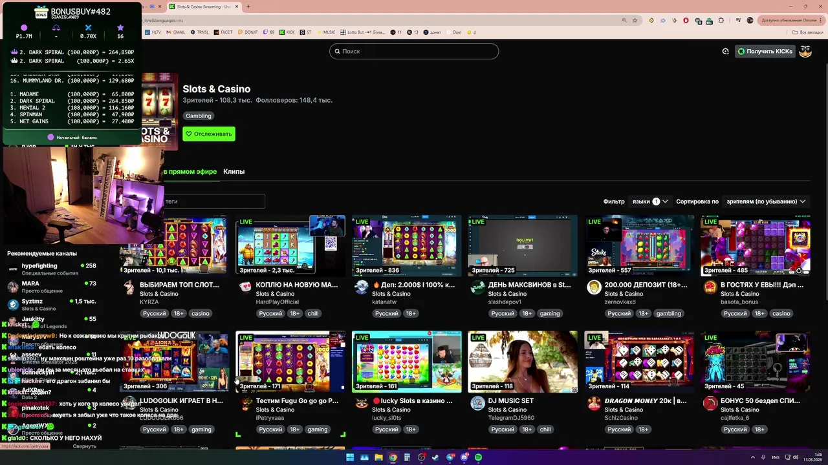Open File Explorer from the taskbar
The image size is (828, 465).
pyautogui.click(x=378, y=457)
